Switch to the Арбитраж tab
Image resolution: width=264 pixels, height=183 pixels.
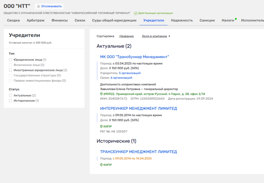(35, 20)
